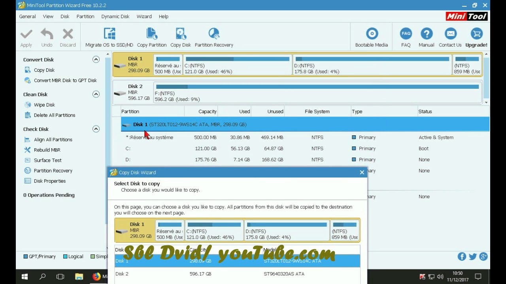The width and height of the screenshot is (506, 284).
Task: Sort by the File System column header
Action: point(317,112)
